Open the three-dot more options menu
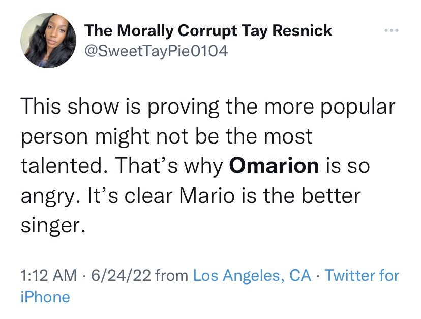Screen dimensions: 421x319 coord(391,30)
